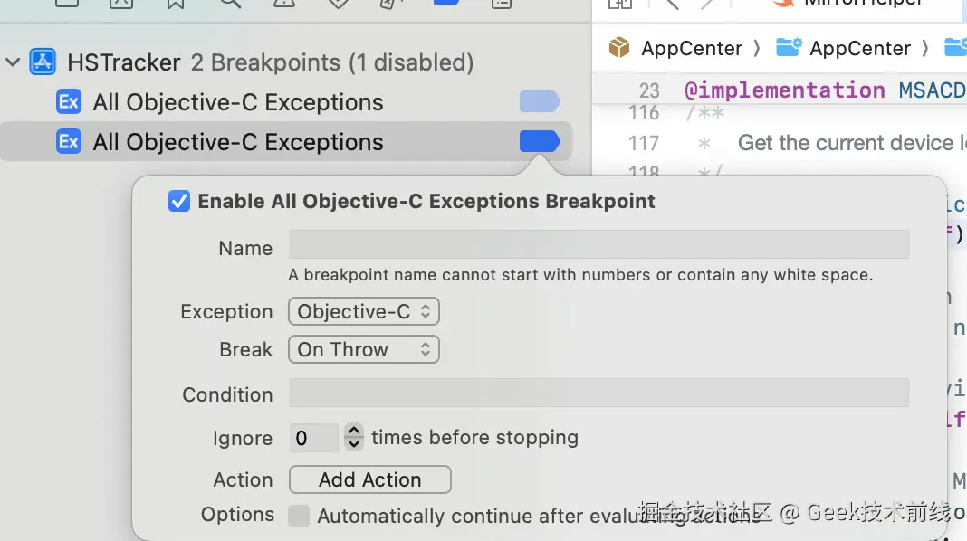967x541 pixels.
Task: Disable the selected breakpoint's blue indicator
Action: pyautogui.click(x=540, y=142)
